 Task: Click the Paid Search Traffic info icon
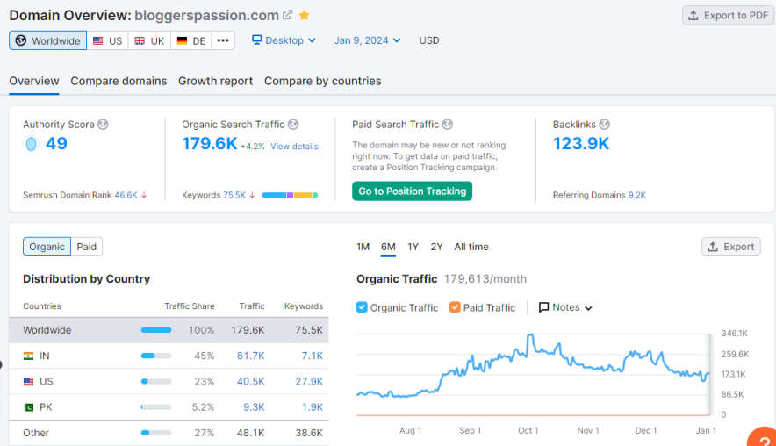tap(447, 125)
